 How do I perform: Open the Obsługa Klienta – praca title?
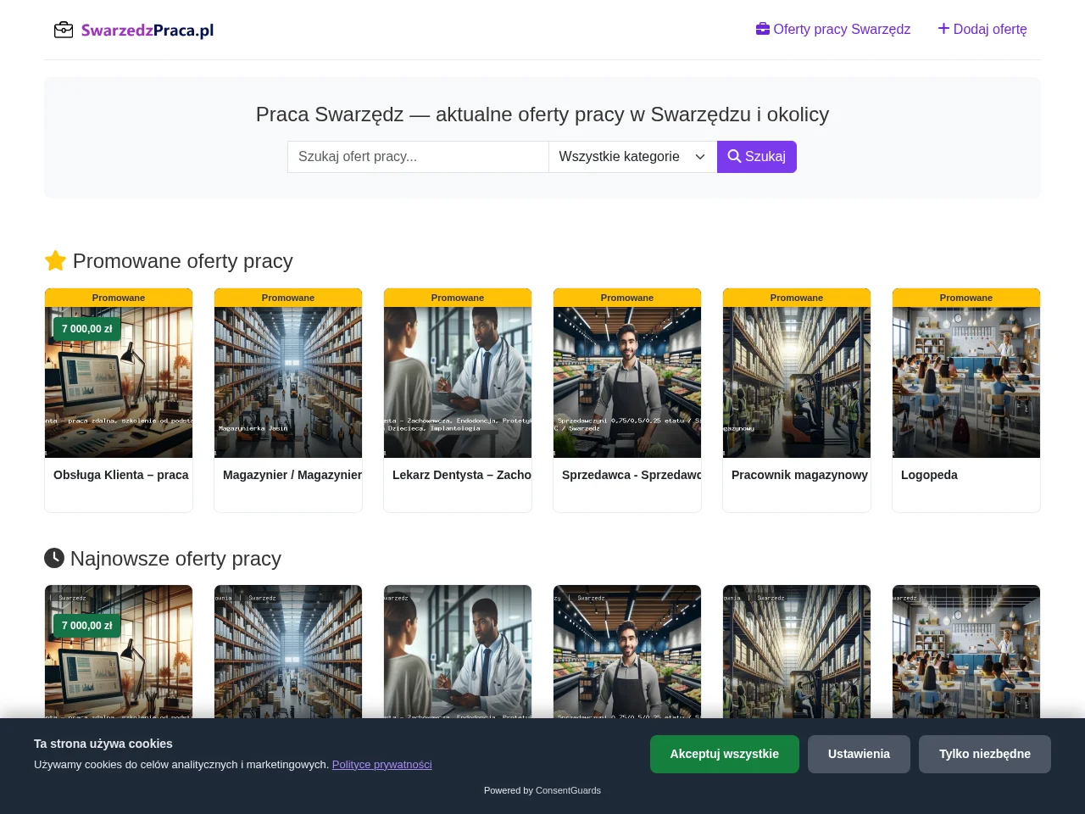(121, 475)
